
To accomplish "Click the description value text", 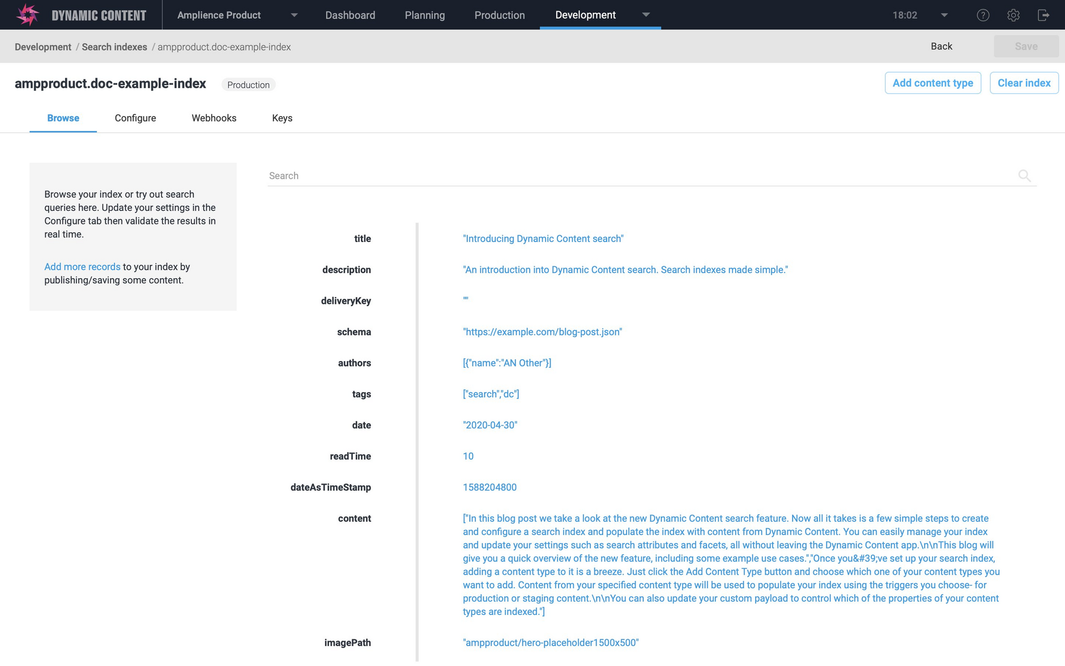I will (625, 270).
